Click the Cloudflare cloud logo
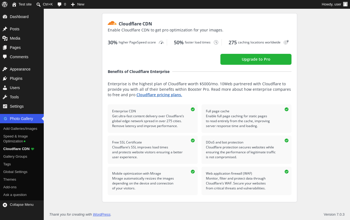Screen dimensions: 350x220 click(x=112, y=23)
